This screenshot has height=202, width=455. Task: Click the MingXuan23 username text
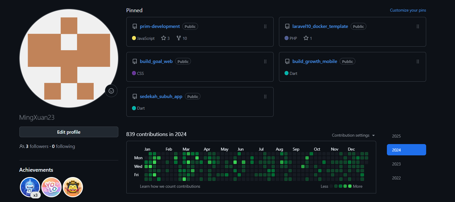(37, 117)
